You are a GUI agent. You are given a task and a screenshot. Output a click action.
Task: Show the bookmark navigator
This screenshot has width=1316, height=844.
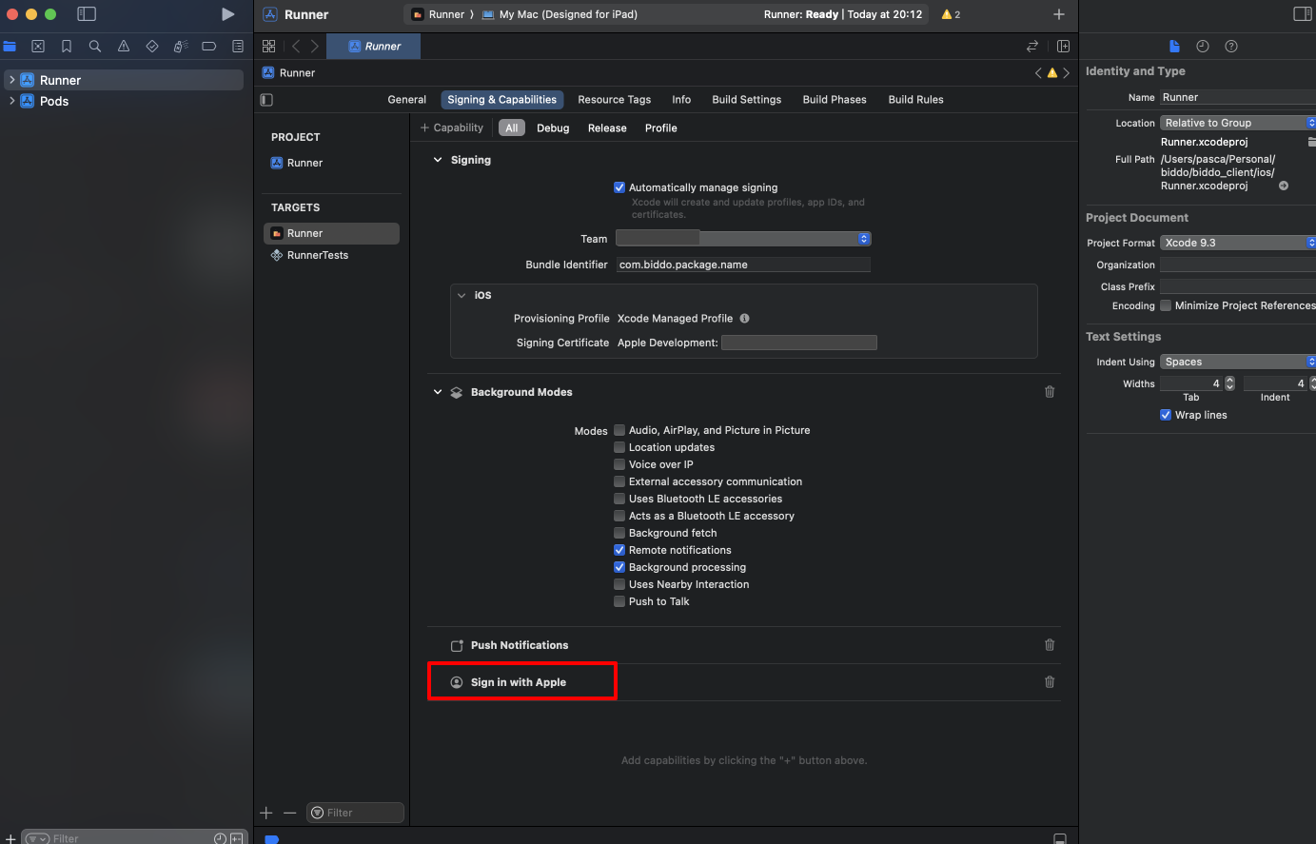[67, 47]
